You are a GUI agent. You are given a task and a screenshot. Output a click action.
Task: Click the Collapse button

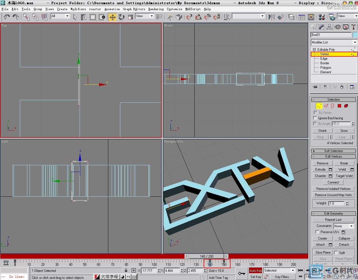344,238
